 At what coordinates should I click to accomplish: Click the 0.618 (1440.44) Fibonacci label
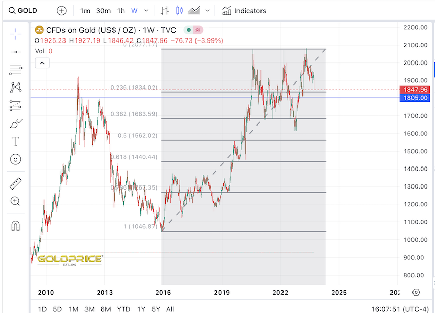(134, 157)
